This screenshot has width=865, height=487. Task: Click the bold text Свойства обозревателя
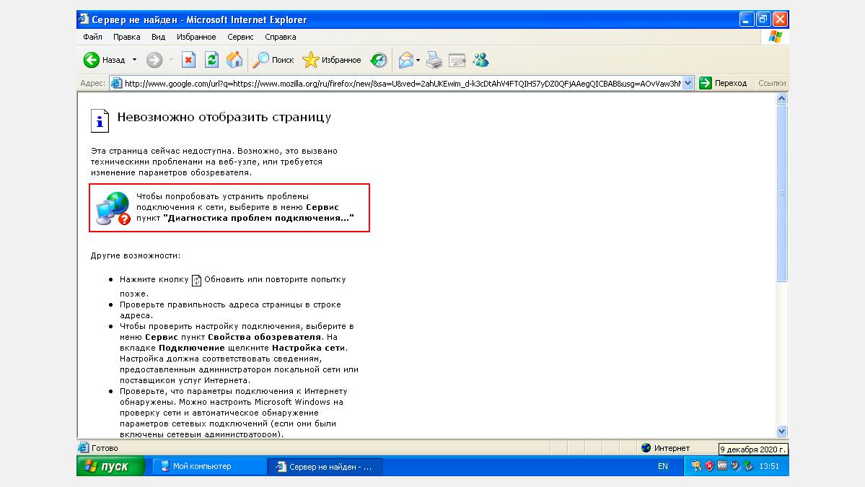coord(264,337)
